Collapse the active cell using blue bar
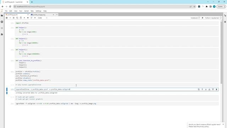Screen dimensions: 227x128 coord(7,89)
